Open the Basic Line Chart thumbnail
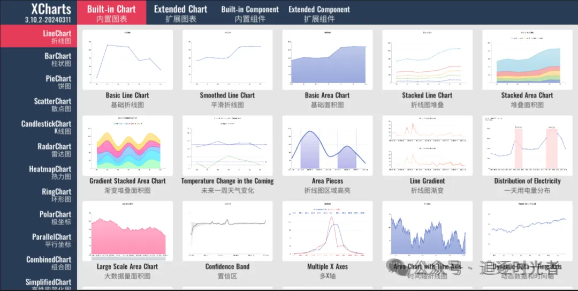578x291 pixels. coord(127,60)
